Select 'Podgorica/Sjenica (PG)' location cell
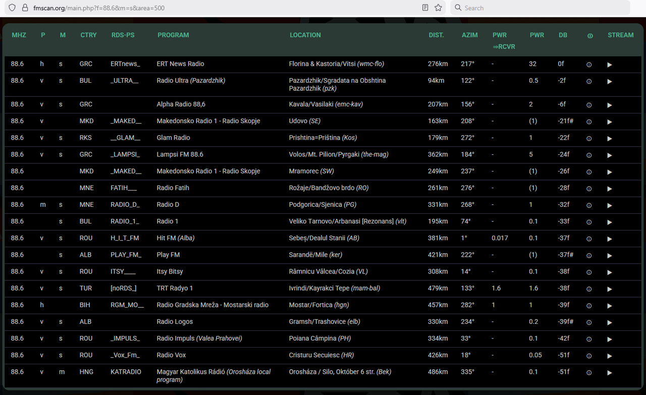The height and width of the screenshot is (395, 646). click(x=322, y=204)
